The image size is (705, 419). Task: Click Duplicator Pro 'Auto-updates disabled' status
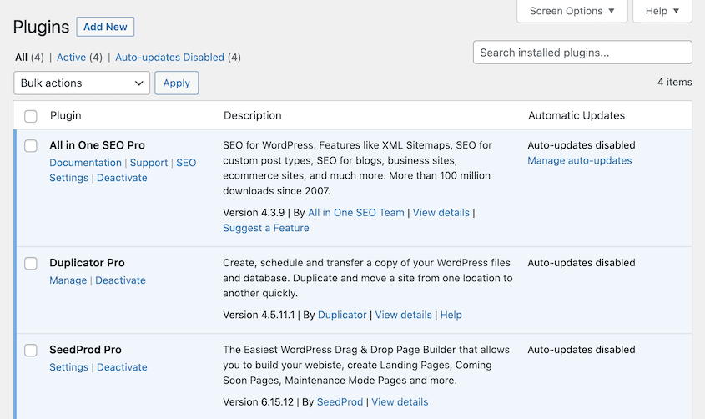[582, 263]
